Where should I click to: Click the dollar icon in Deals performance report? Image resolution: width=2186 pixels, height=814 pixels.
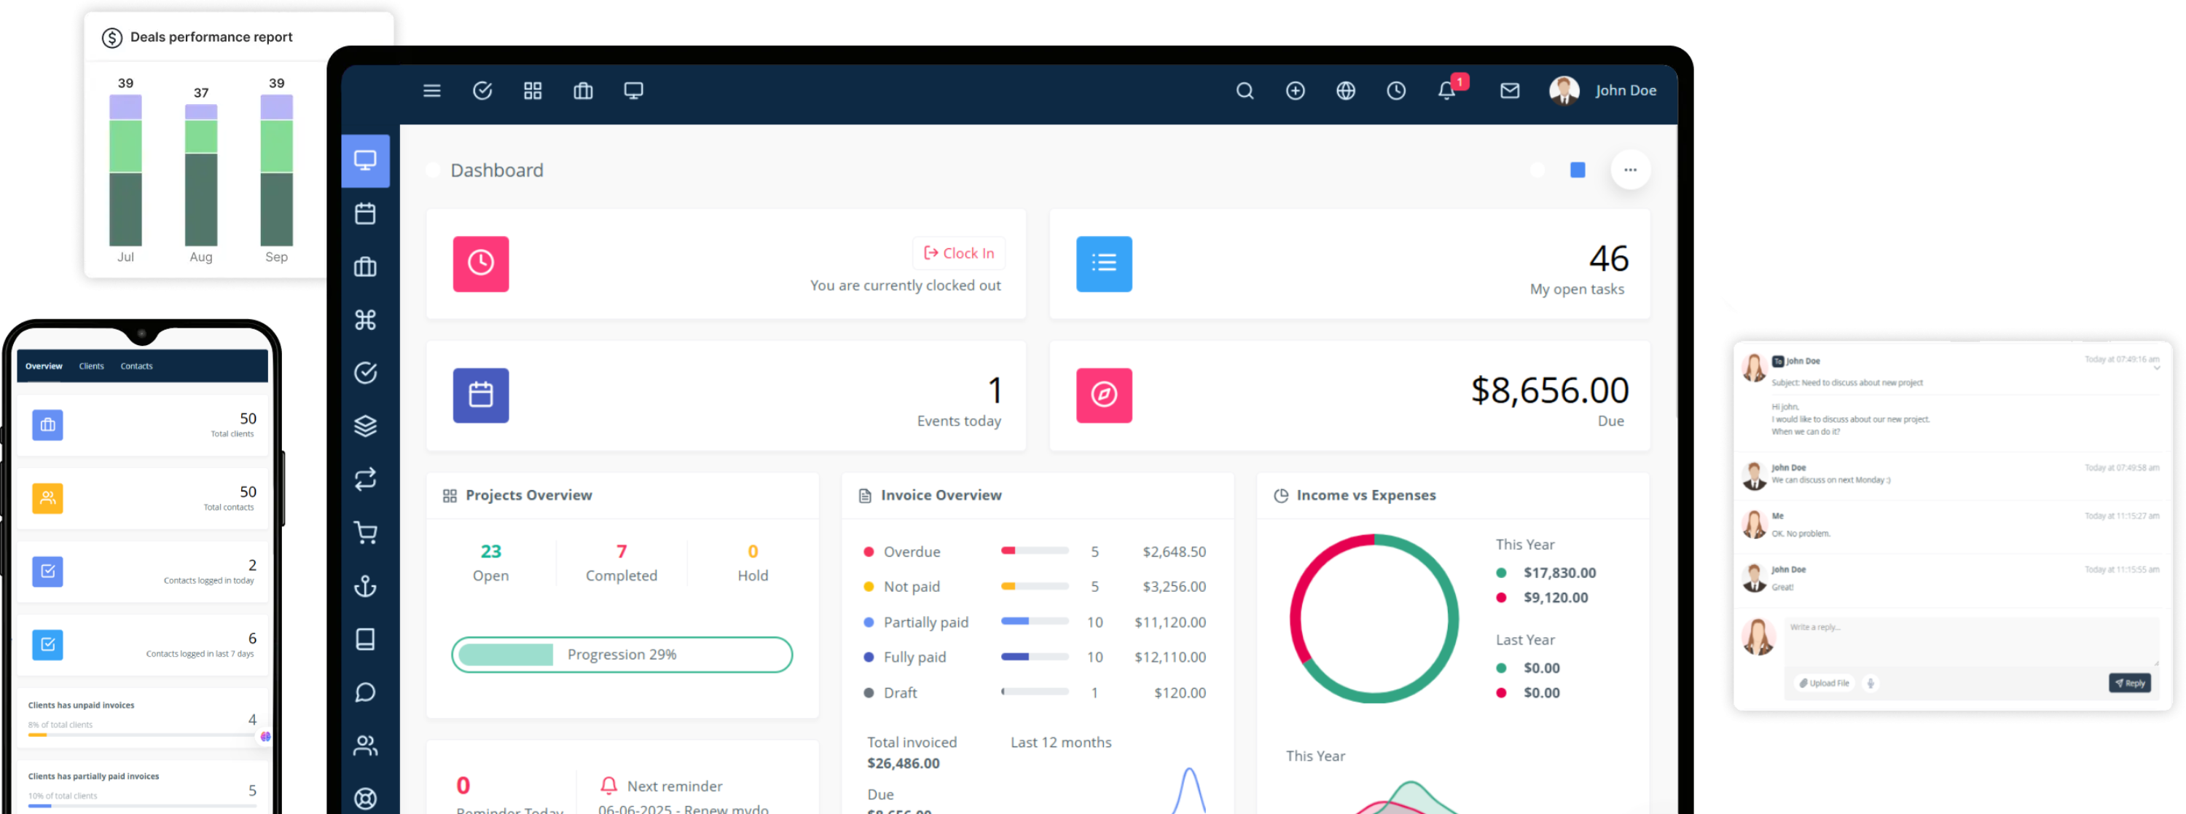click(112, 37)
